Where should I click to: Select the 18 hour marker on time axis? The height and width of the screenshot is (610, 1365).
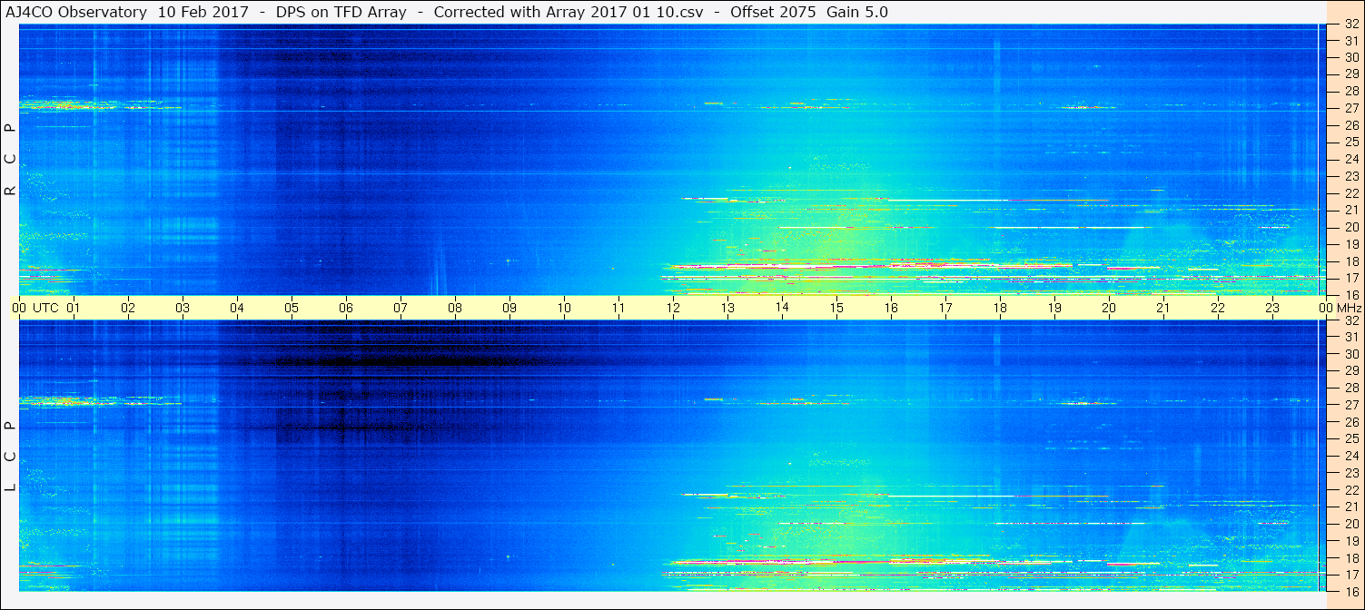(1000, 308)
